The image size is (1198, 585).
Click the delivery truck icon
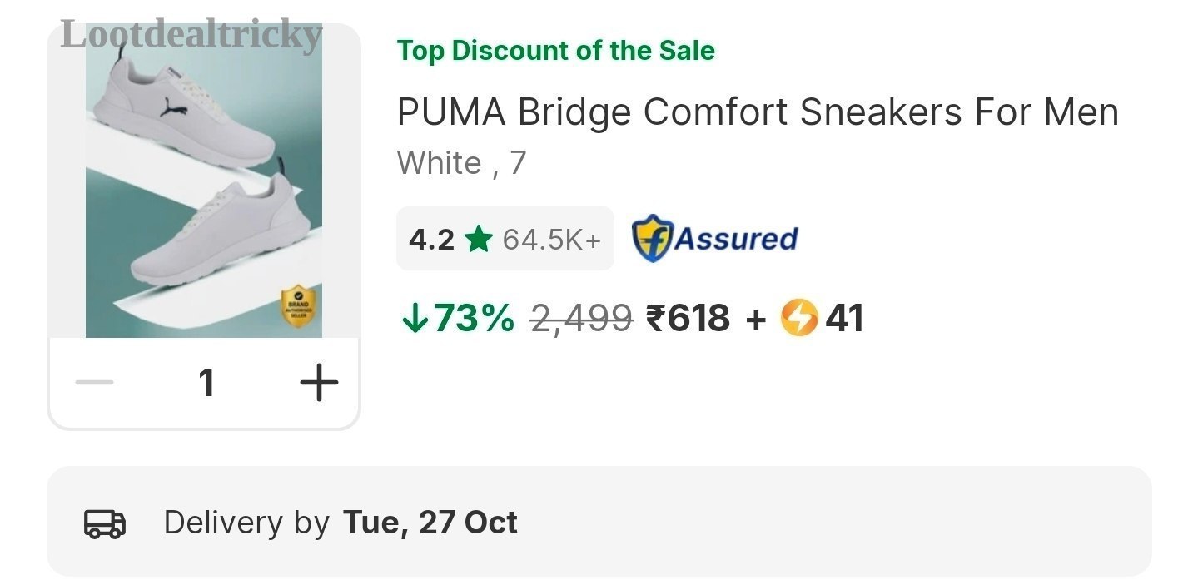(x=105, y=523)
